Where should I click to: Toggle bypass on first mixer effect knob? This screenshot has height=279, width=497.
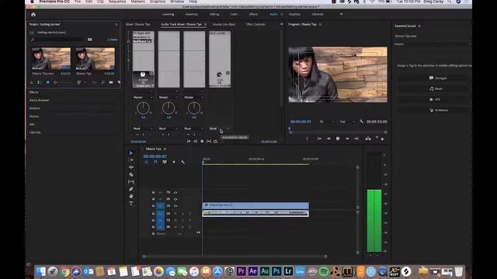point(151,73)
